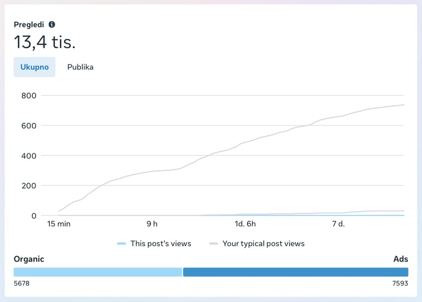Image resolution: width=422 pixels, height=302 pixels.
Task: Click the 9 h time axis marker
Action: pos(152,224)
